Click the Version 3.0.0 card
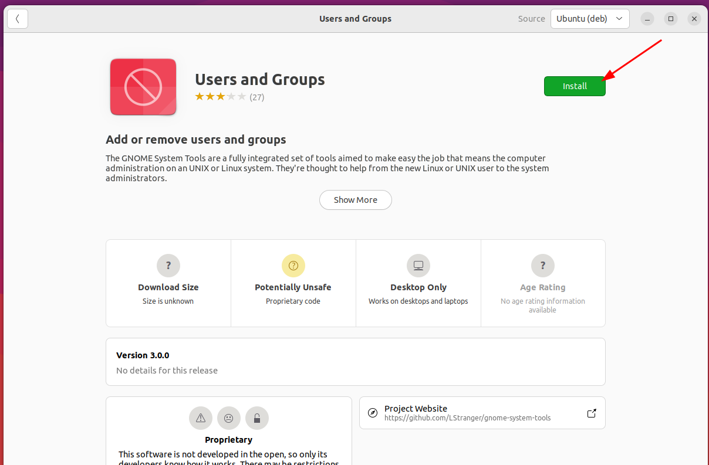Screen dimensions: 709x465 (x=355, y=361)
